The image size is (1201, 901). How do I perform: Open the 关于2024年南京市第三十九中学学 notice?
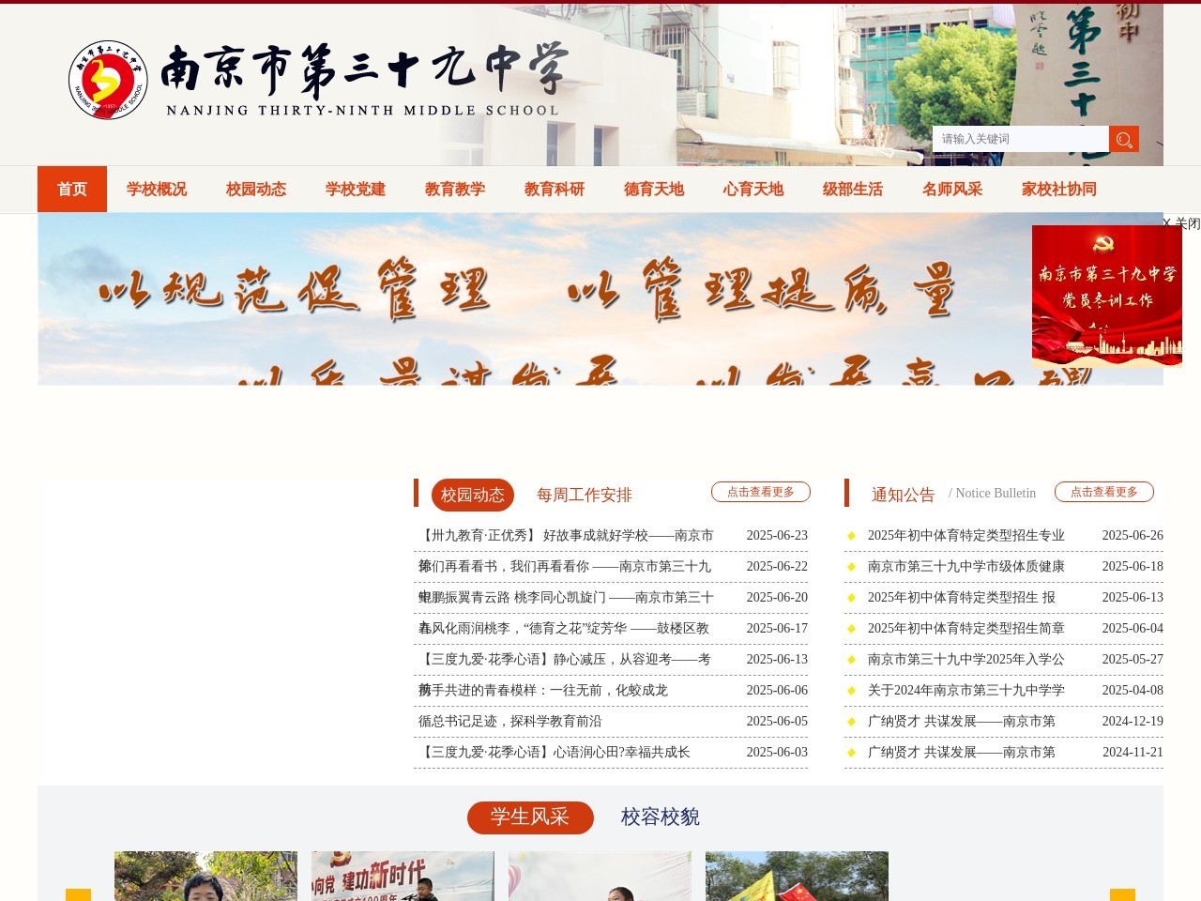[x=966, y=690]
